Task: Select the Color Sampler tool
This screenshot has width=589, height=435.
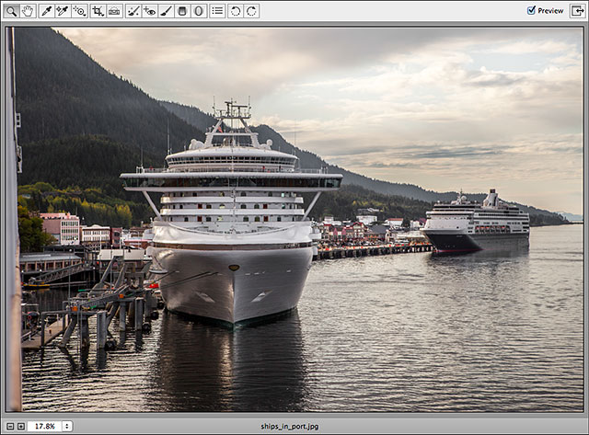Action: 63,11
